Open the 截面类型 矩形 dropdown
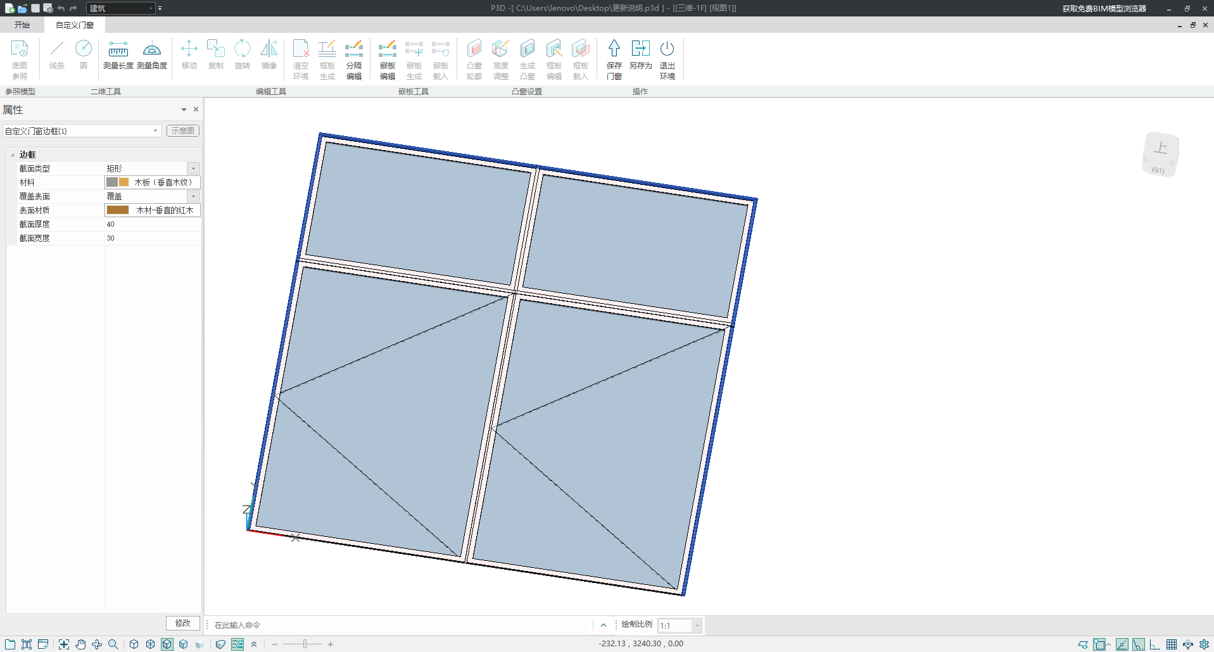 click(193, 168)
